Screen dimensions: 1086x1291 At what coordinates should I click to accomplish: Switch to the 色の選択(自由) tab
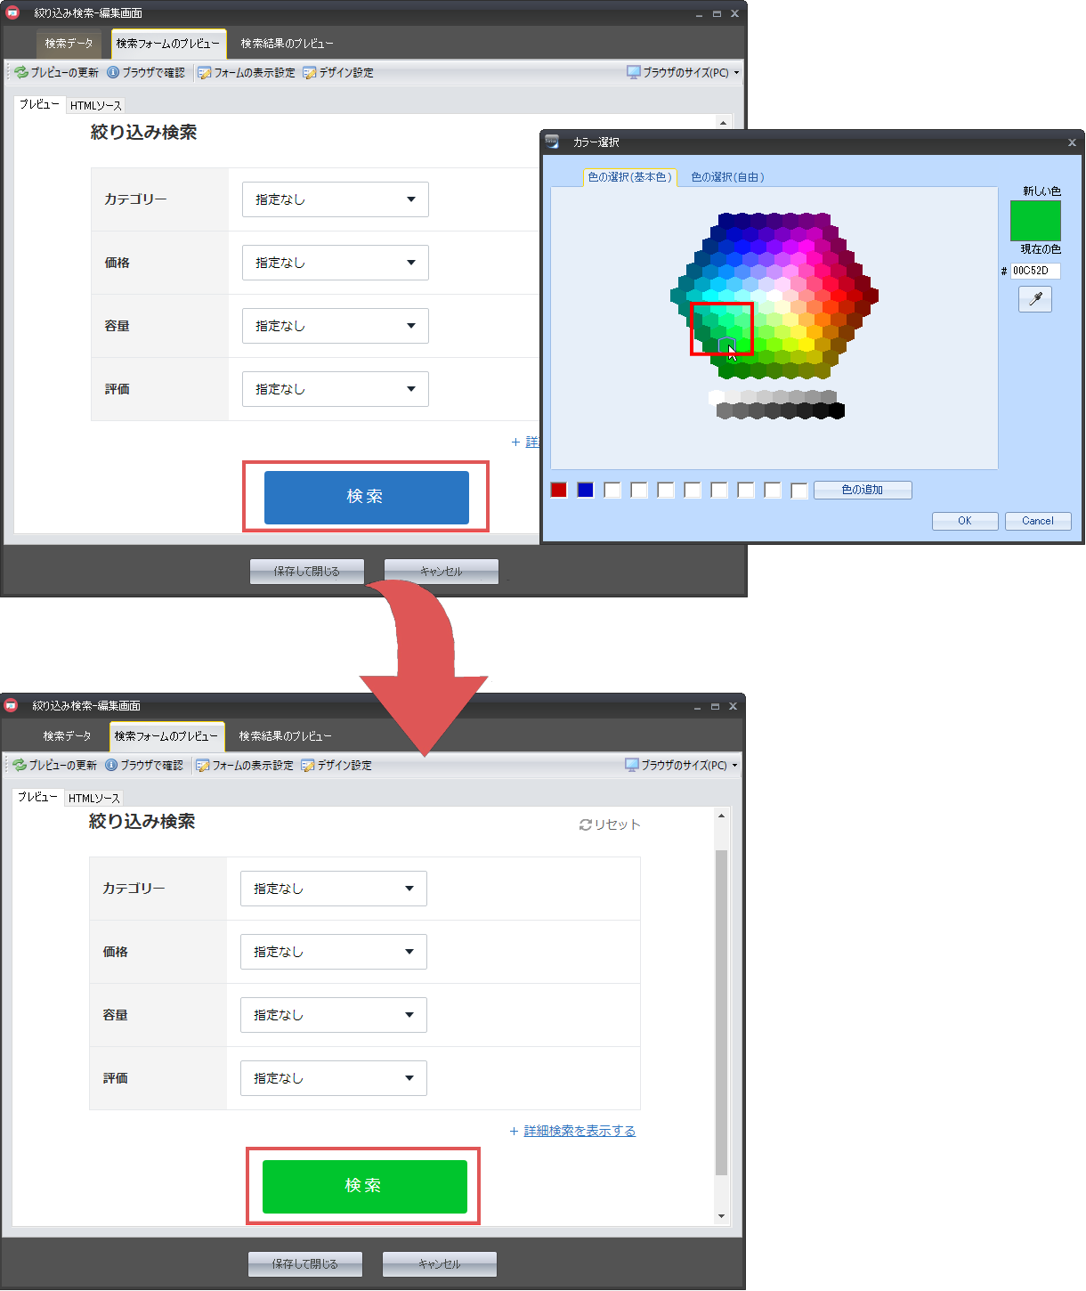click(x=727, y=177)
